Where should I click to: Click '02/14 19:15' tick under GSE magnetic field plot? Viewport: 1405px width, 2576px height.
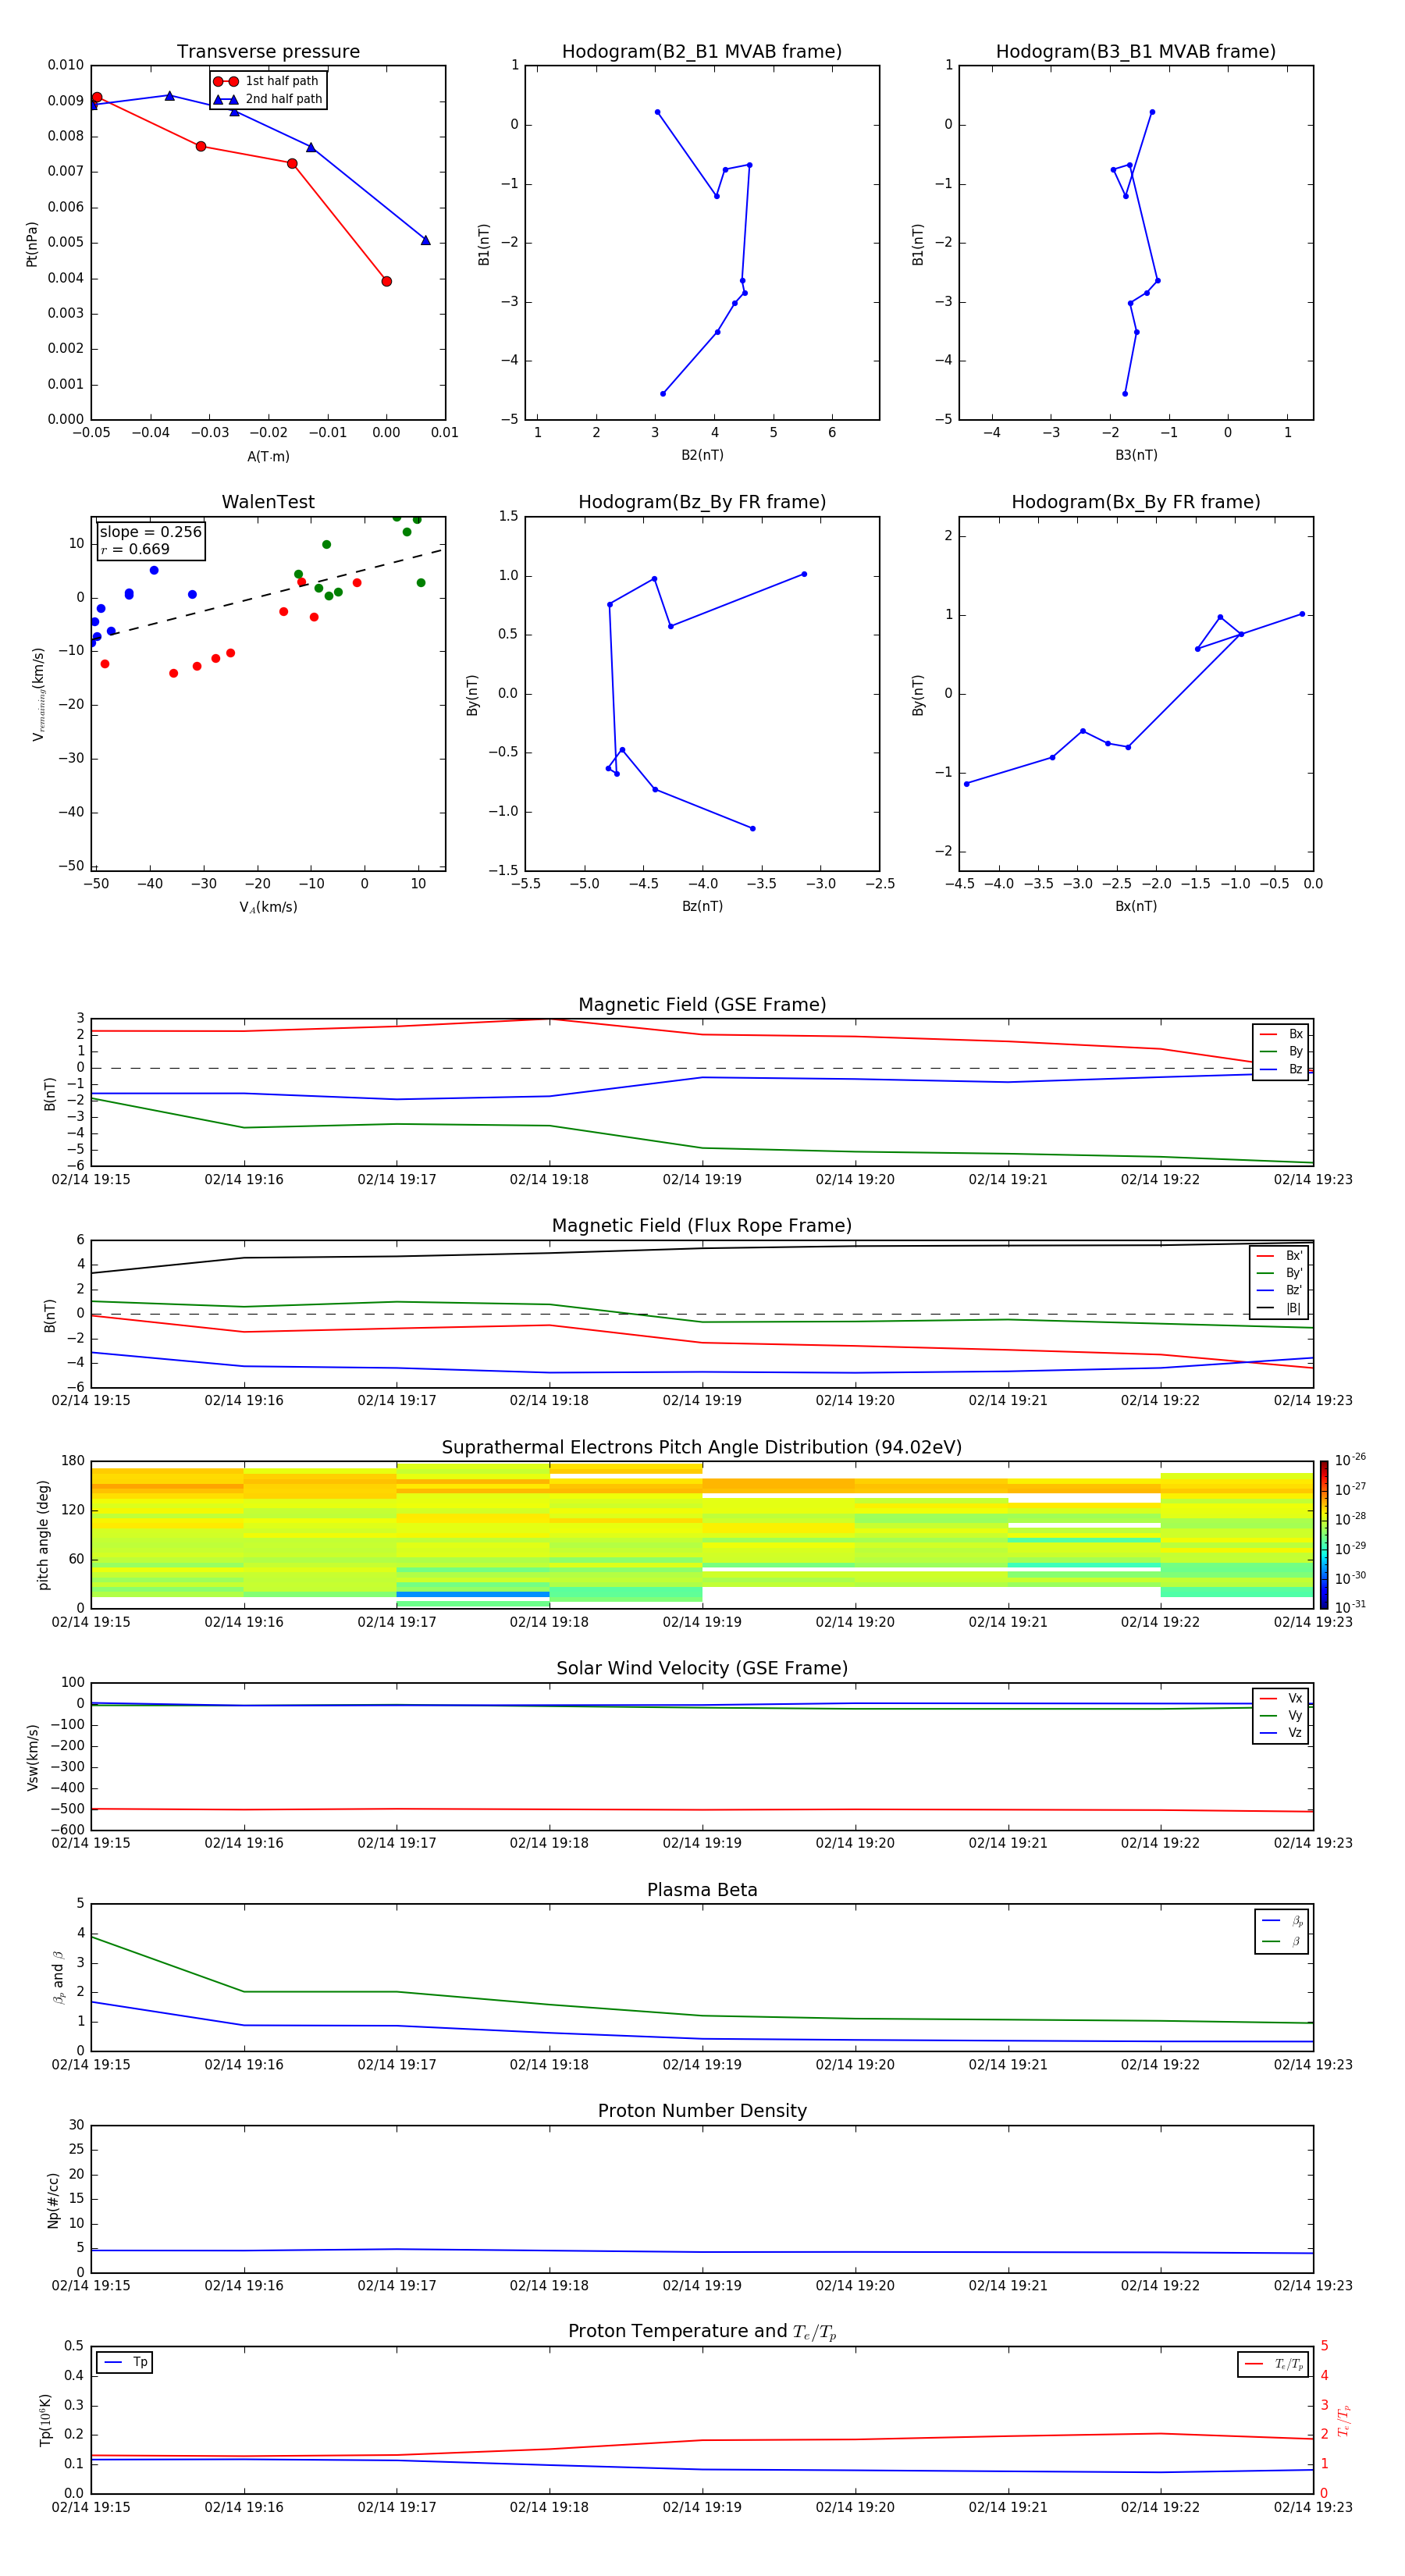tap(91, 1180)
